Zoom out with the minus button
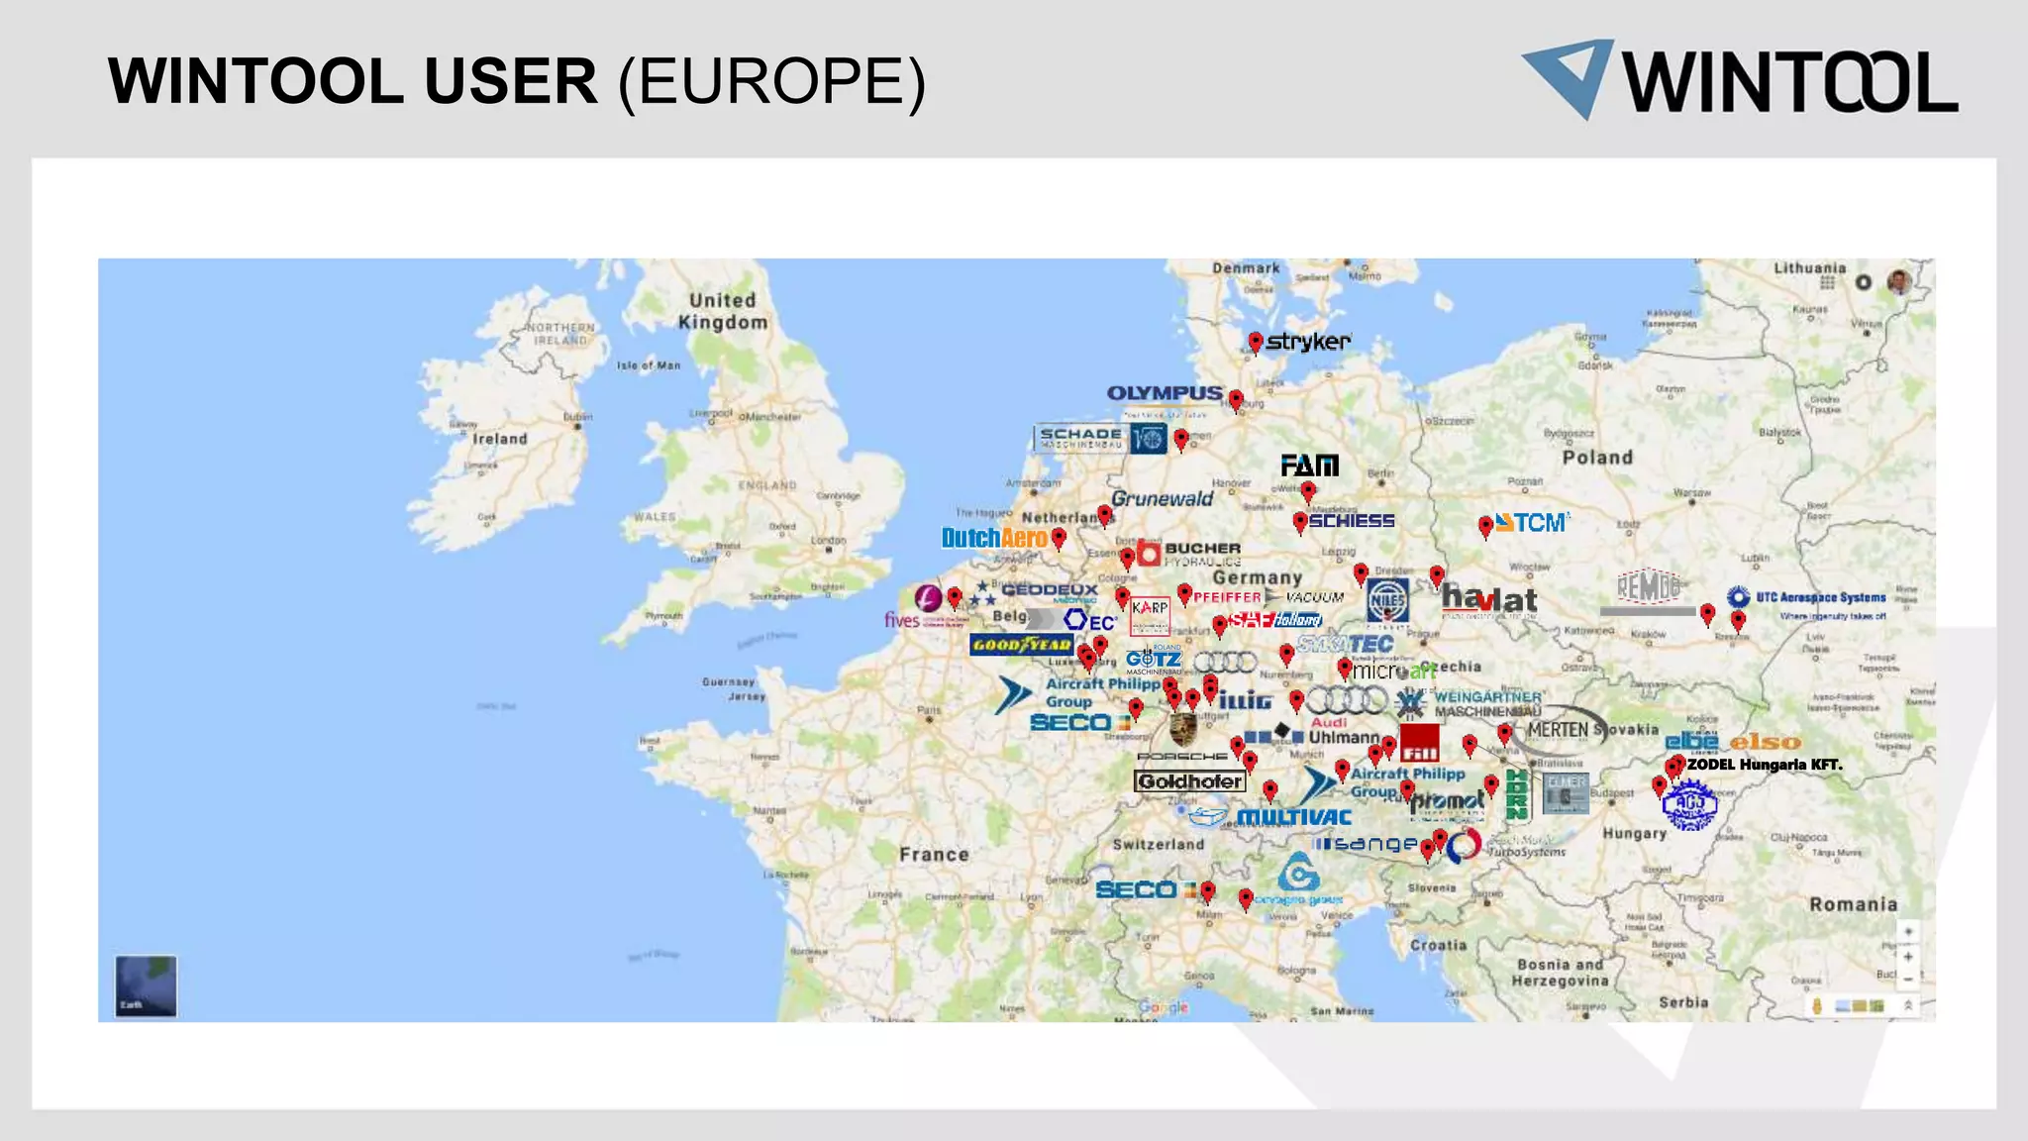Viewport: 2028px width, 1141px height. pos(1908,980)
